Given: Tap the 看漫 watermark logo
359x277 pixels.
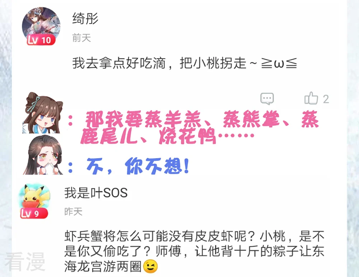Looking at the screenshot, I should 25,262.
